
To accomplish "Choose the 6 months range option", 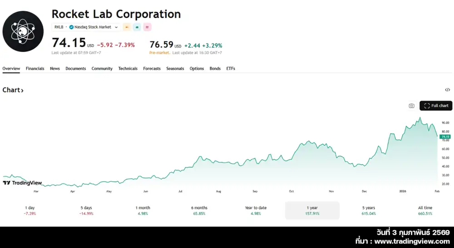I will click(199, 210).
